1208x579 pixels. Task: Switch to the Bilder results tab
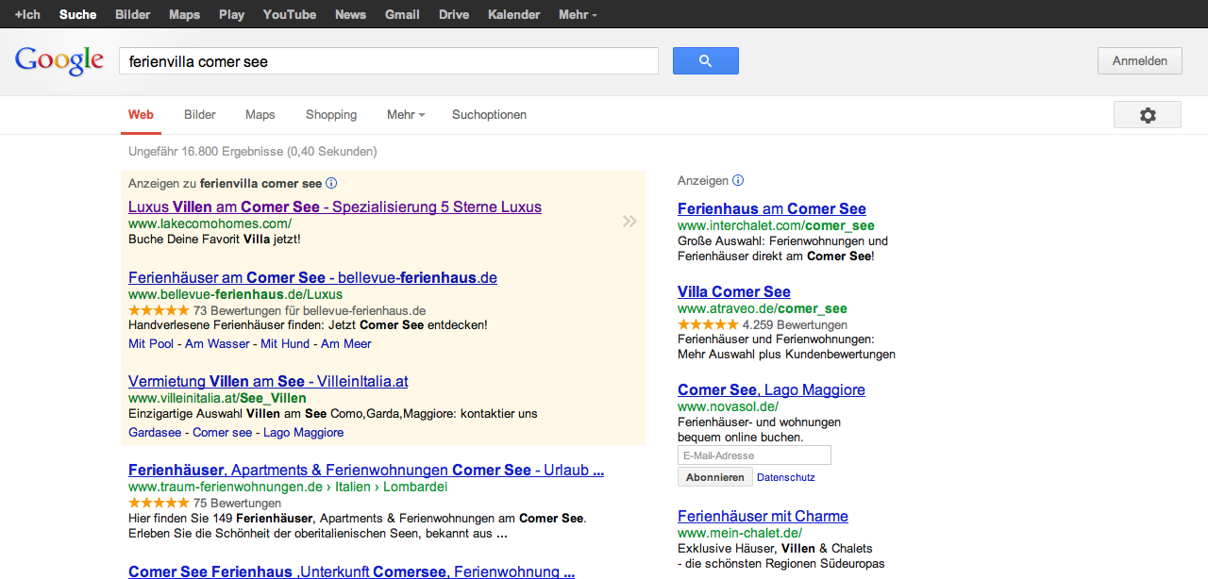pyautogui.click(x=200, y=115)
